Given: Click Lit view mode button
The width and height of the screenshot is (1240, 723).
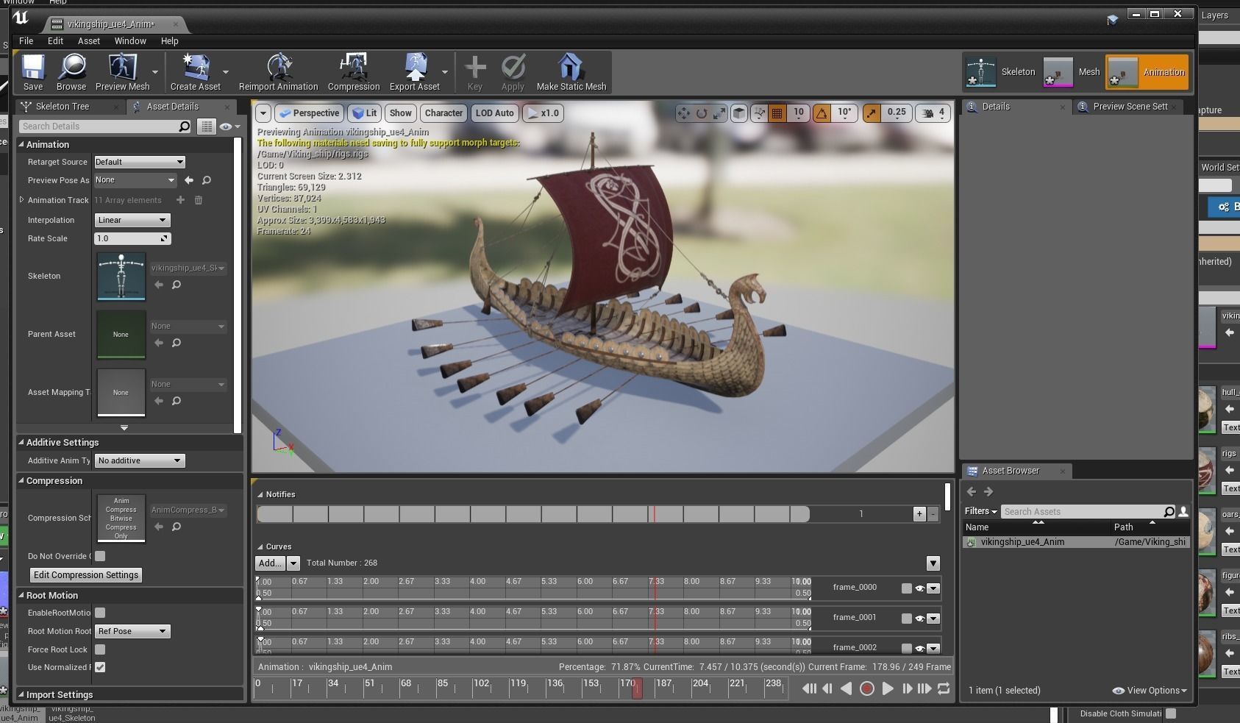Looking at the screenshot, I should 364,113.
